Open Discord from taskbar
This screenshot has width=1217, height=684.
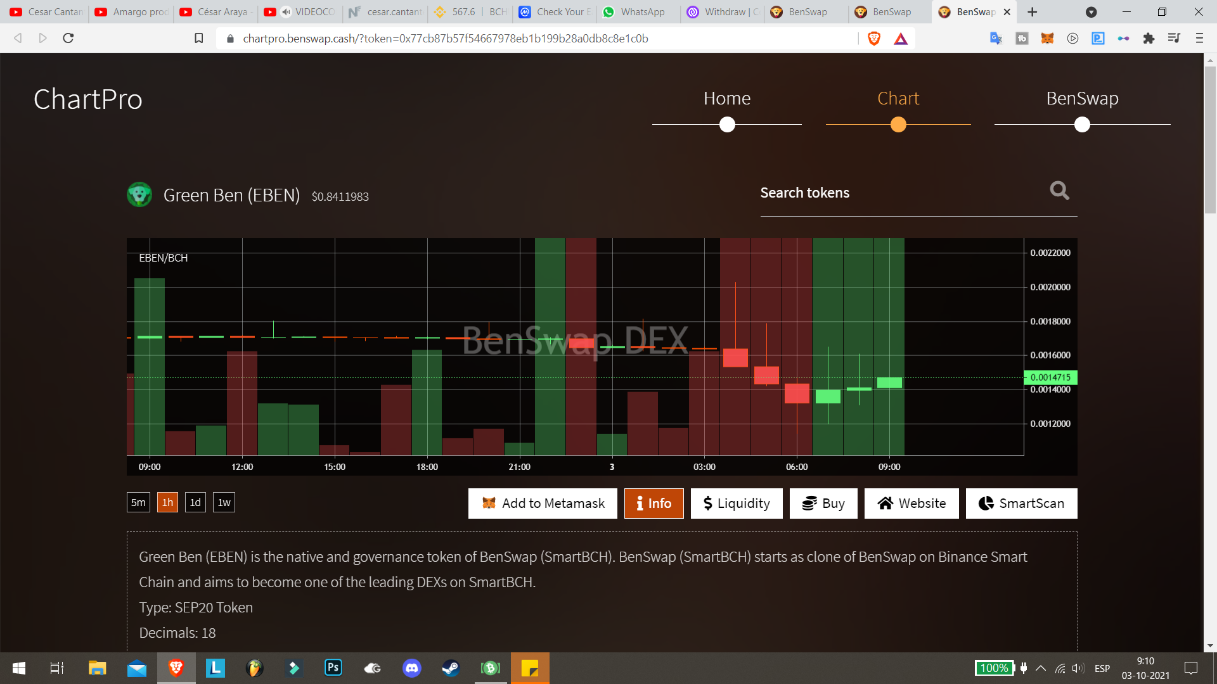[412, 668]
